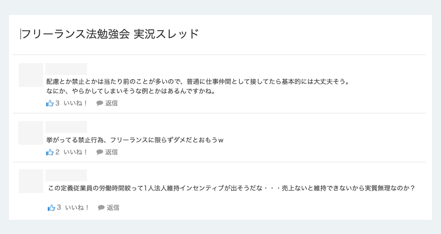441x234 pixels.
Task: Click the thumbs-up icon on the third comment
Action: coord(52,208)
